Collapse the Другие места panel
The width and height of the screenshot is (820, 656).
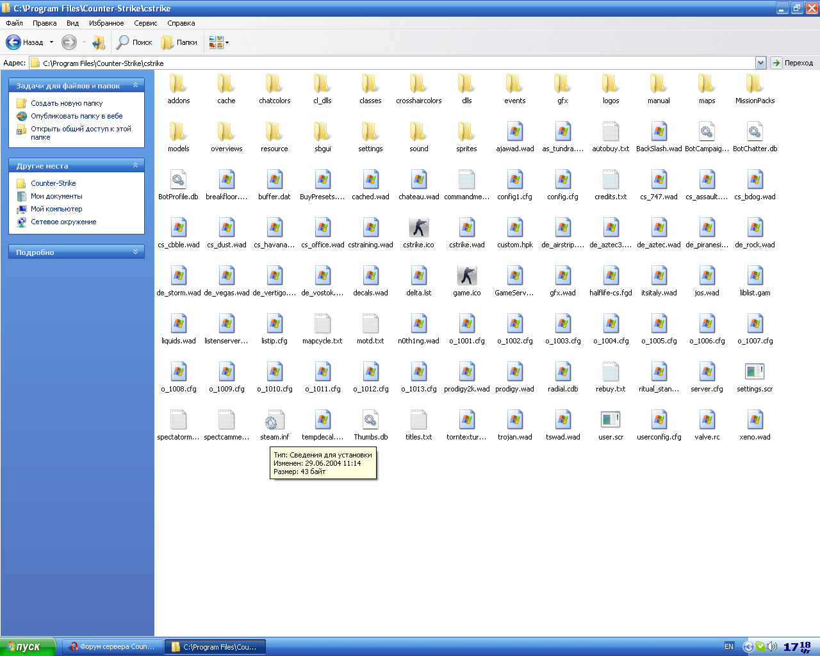point(135,165)
